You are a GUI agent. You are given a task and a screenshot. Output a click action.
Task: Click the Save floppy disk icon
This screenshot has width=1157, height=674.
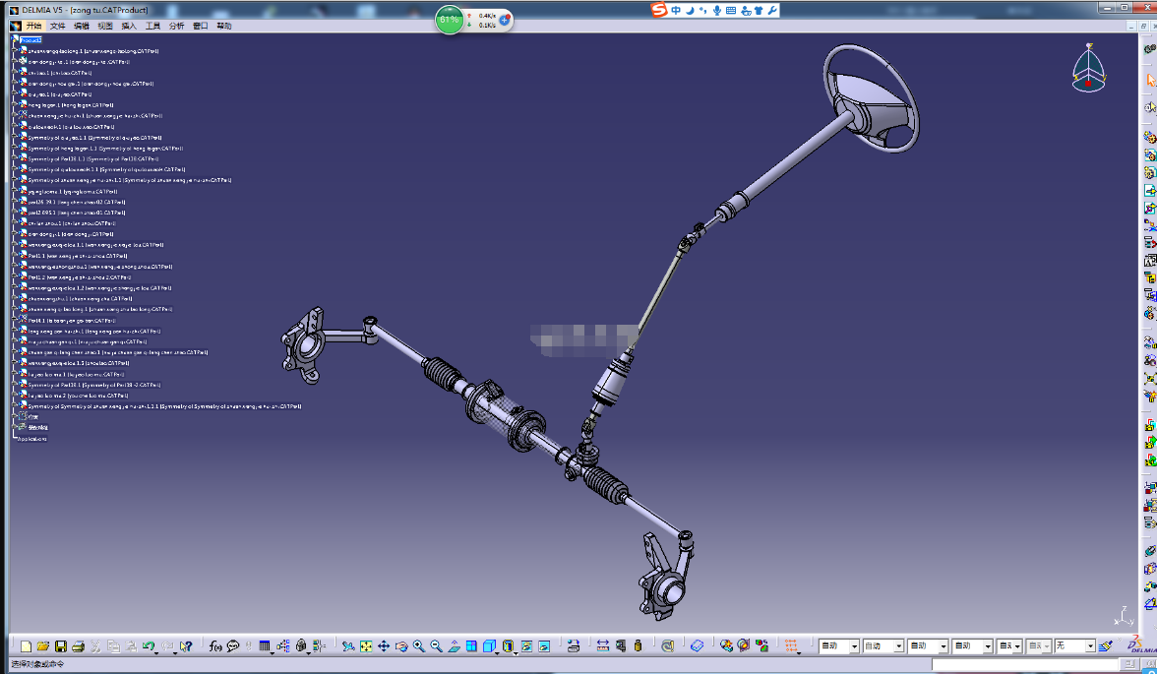pyautogui.click(x=61, y=645)
